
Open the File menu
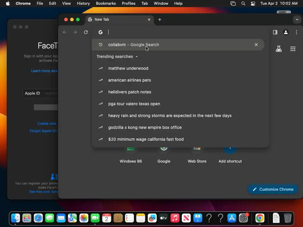click(x=40, y=4)
